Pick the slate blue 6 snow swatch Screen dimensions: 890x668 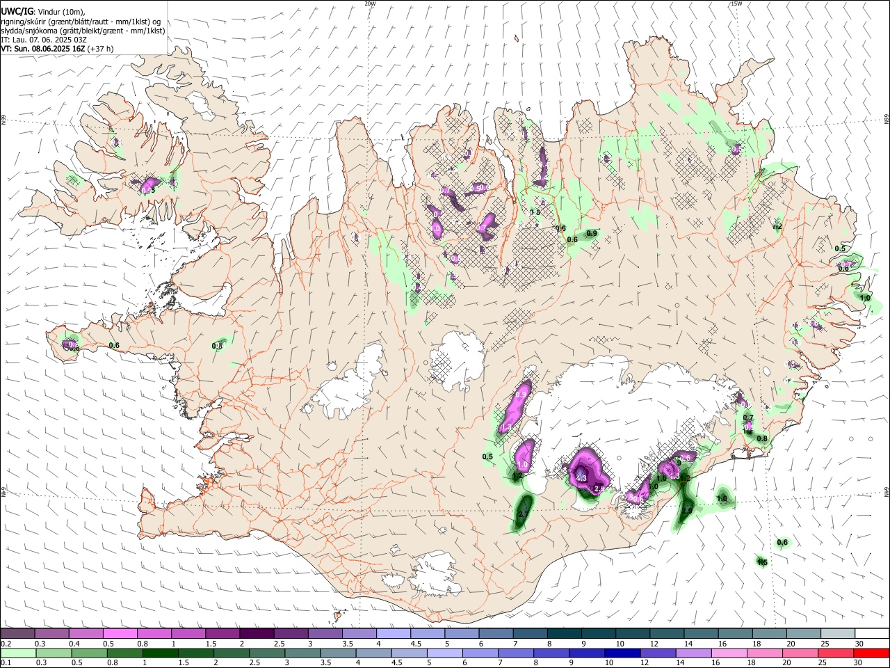496,633
